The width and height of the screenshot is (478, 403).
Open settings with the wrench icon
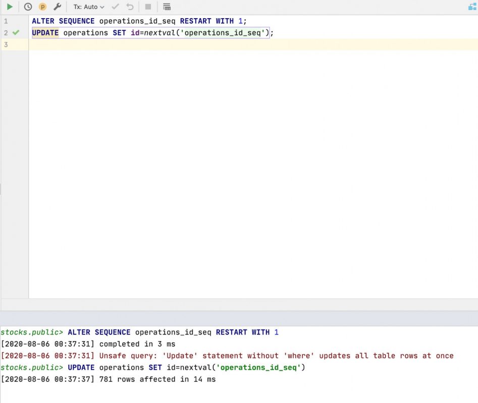coord(58,7)
